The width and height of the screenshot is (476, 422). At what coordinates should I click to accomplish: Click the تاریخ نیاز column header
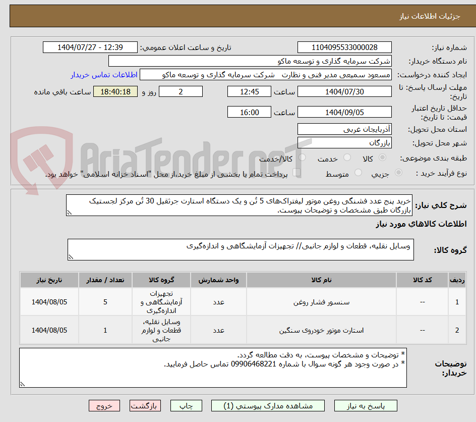tap(49, 280)
